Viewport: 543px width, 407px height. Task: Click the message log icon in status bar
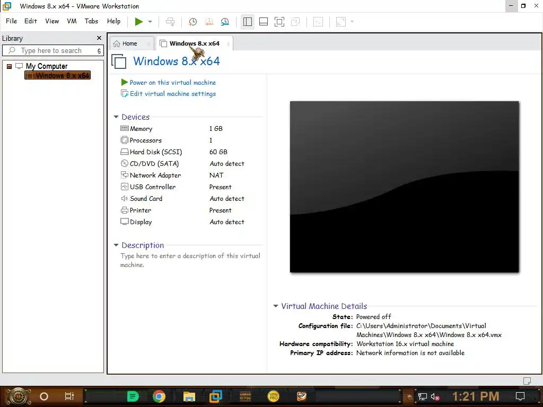pyautogui.click(x=527, y=381)
